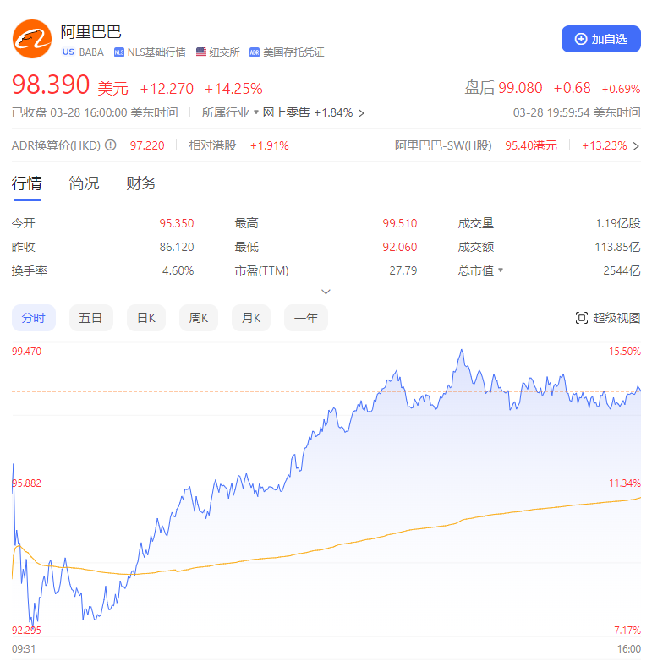This screenshot has height=661, width=652.
Task: Click the 总市值 value 2544亿
Action: 622,270
